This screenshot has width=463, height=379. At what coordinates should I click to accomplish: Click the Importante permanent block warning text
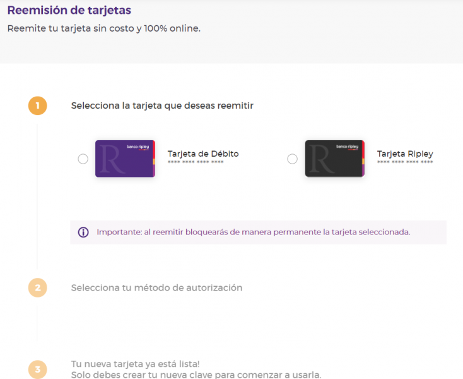[x=253, y=232]
